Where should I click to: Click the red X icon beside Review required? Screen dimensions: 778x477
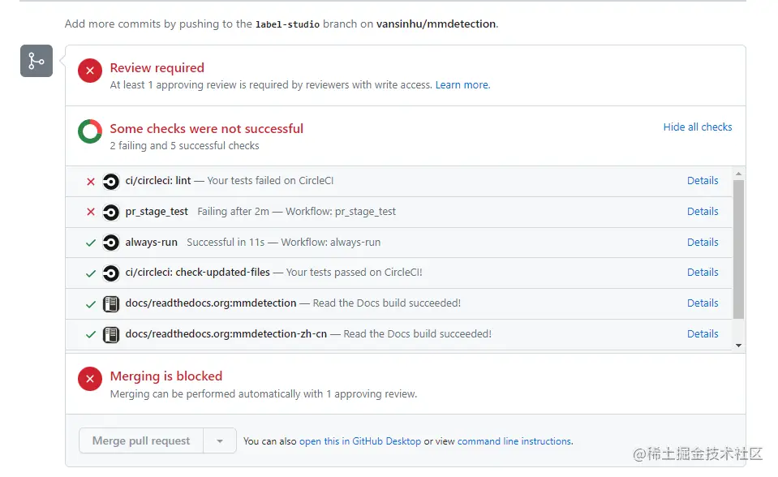coord(90,71)
